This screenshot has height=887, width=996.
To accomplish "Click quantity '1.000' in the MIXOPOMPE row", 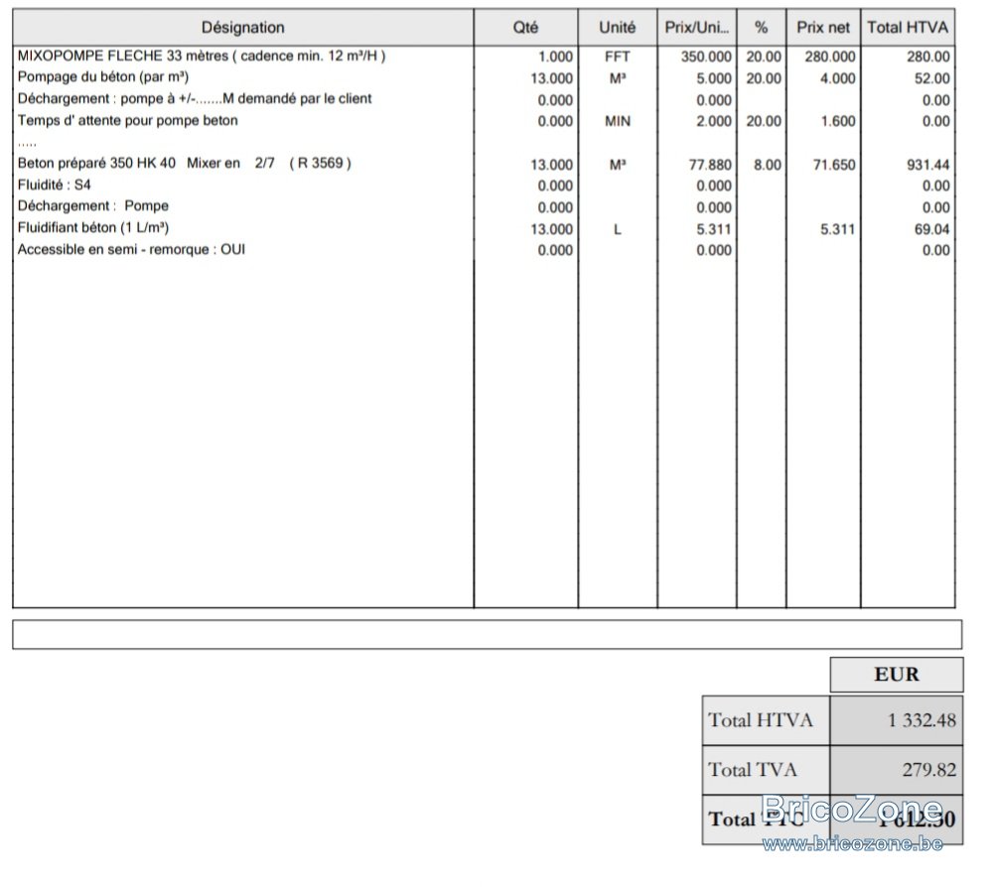I will pos(555,57).
